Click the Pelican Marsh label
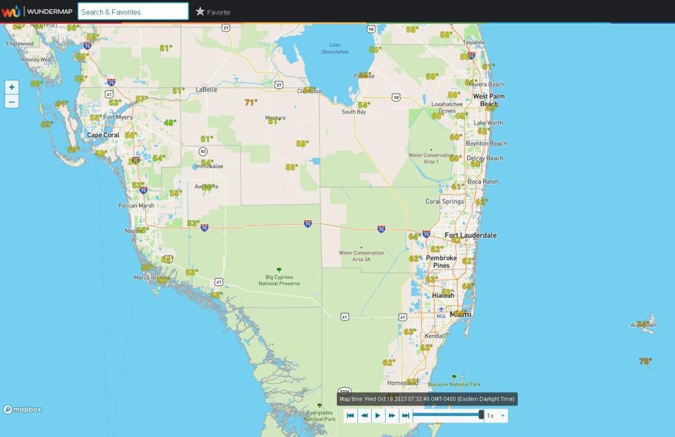Image resolution: width=675 pixels, height=437 pixels. [x=136, y=206]
